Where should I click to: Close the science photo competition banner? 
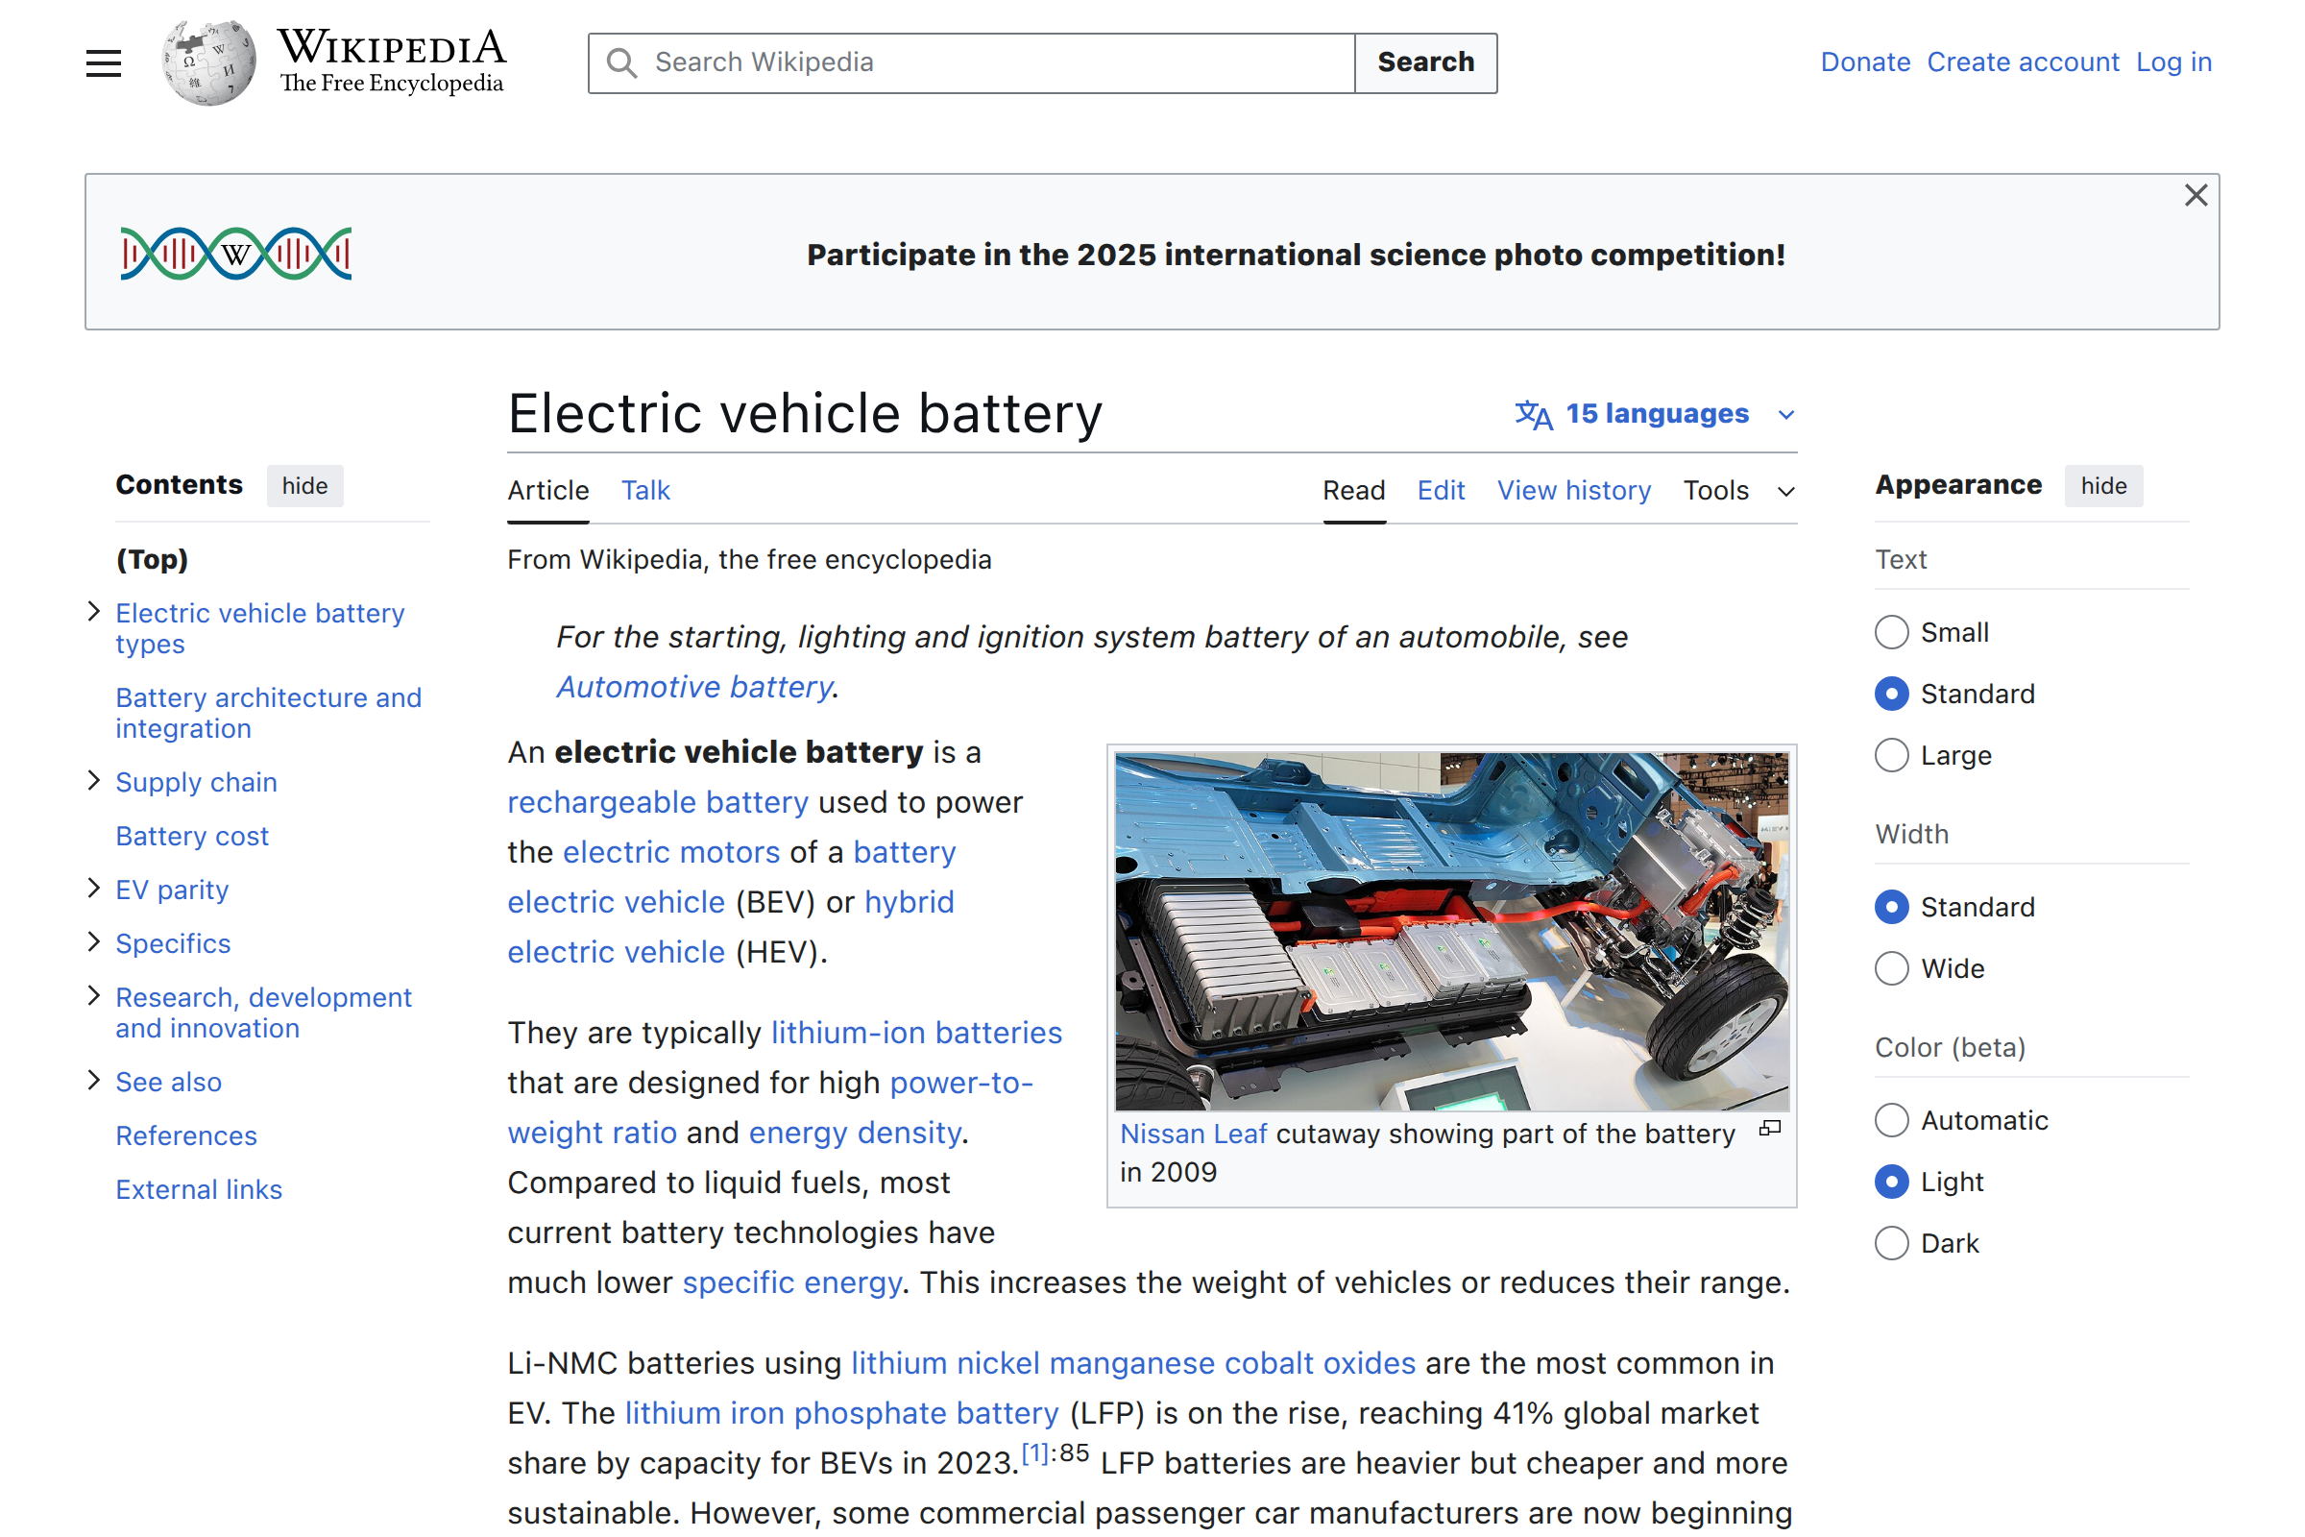(x=2196, y=195)
